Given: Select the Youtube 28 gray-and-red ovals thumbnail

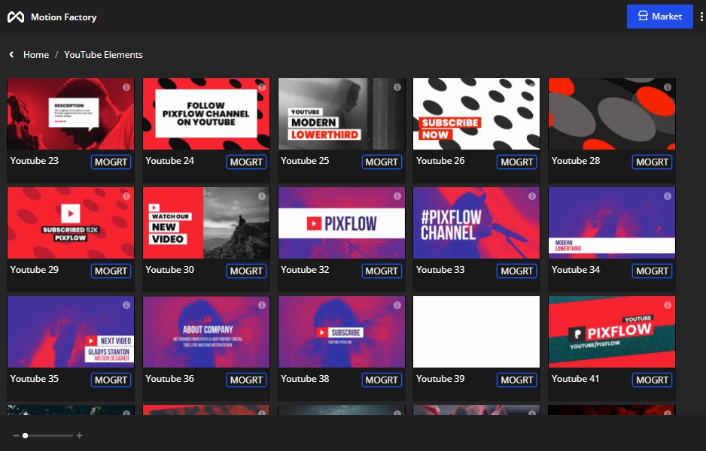Looking at the screenshot, I should 612,114.
